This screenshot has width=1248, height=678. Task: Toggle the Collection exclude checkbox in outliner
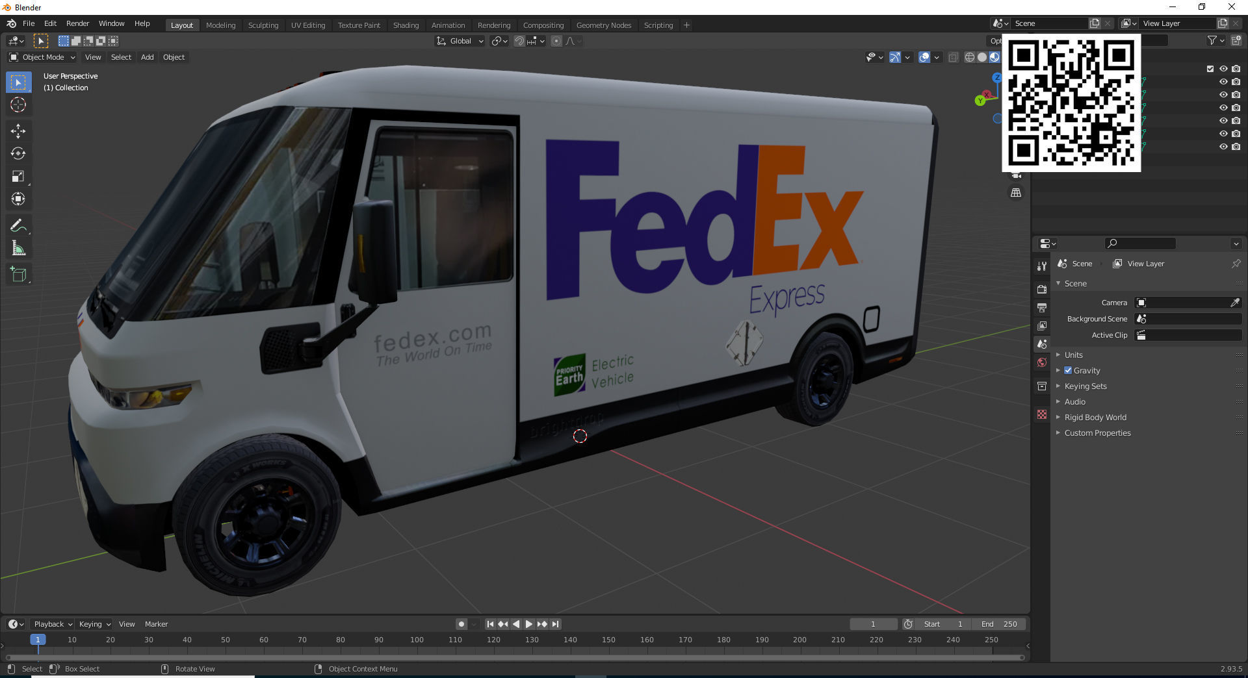coord(1210,69)
